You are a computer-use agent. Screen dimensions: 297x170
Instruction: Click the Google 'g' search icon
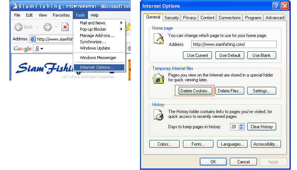point(37,48)
